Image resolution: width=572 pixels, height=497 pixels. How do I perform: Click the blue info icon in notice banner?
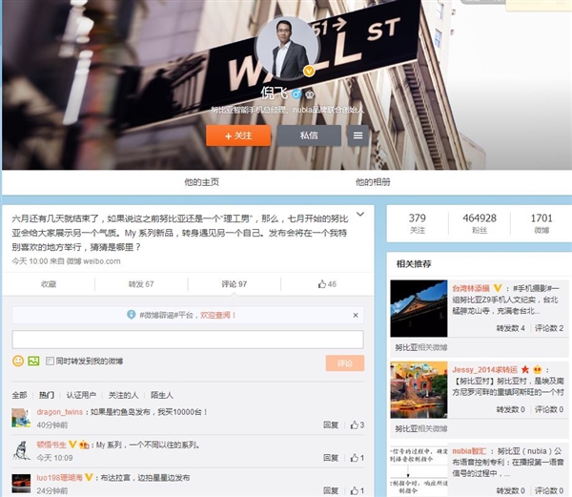tap(131, 315)
